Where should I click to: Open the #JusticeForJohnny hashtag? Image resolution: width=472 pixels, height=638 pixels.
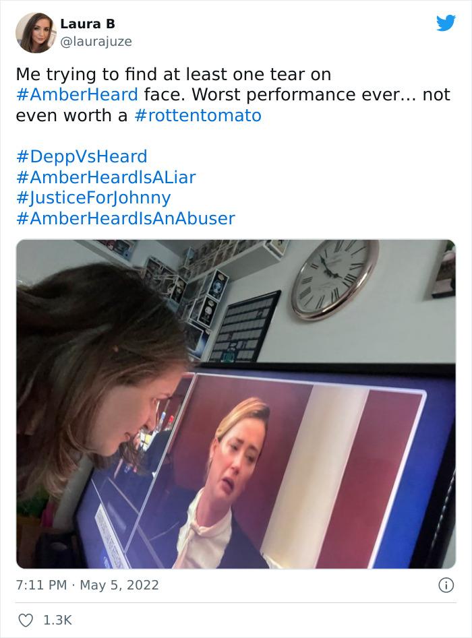tap(93, 198)
